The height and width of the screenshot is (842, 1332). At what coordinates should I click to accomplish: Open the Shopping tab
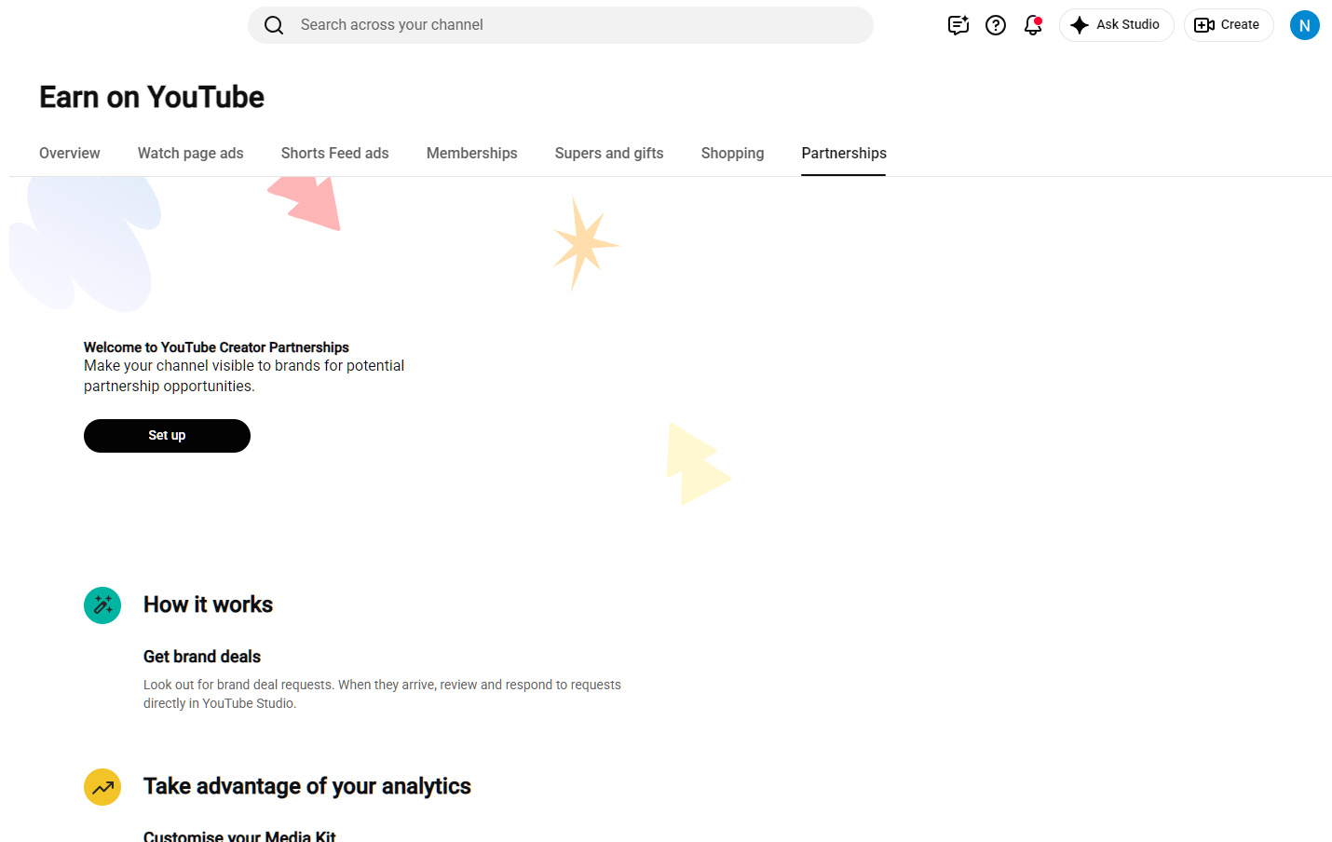click(733, 154)
